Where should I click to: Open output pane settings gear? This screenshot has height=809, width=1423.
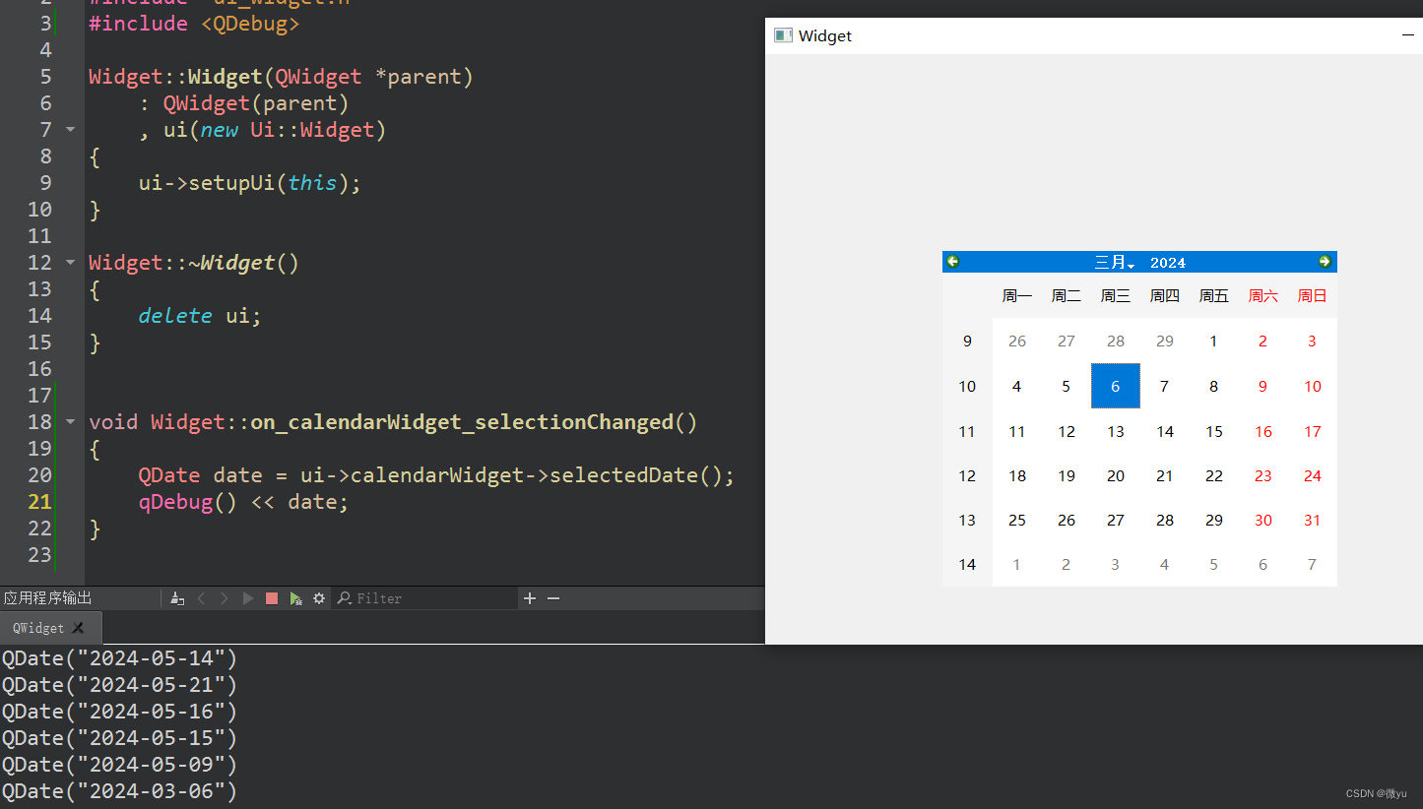[x=319, y=598]
